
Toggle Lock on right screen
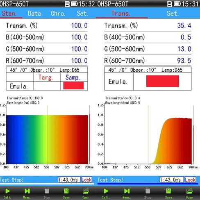pyautogui.click(x=190, y=180)
